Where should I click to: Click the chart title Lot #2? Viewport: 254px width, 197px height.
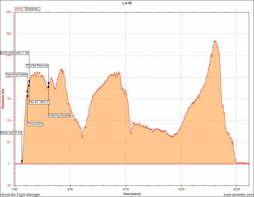(x=127, y=3)
